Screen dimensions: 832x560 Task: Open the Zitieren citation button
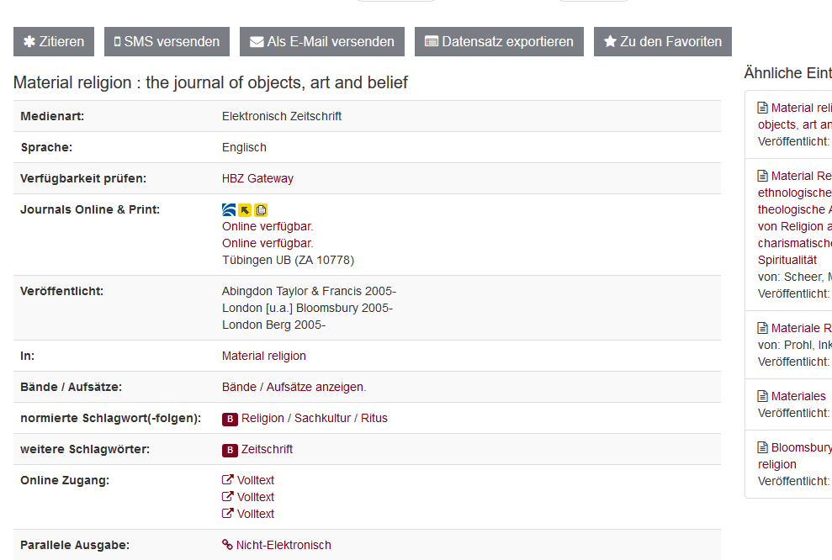[54, 41]
